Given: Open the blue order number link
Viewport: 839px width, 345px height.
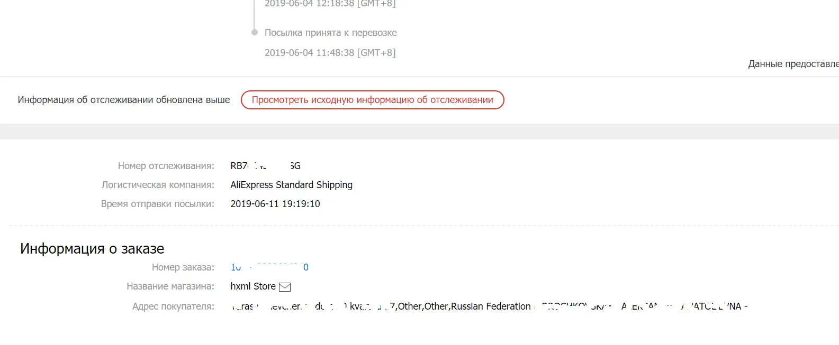Looking at the screenshot, I should 269,267.
